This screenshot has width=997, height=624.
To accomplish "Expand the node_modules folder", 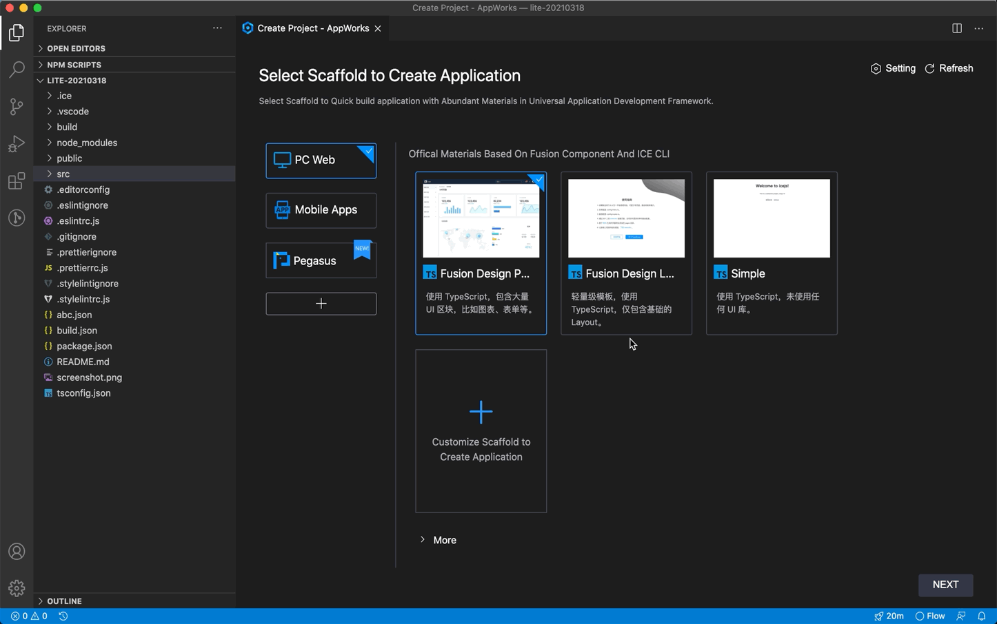I will coord(134,143).
